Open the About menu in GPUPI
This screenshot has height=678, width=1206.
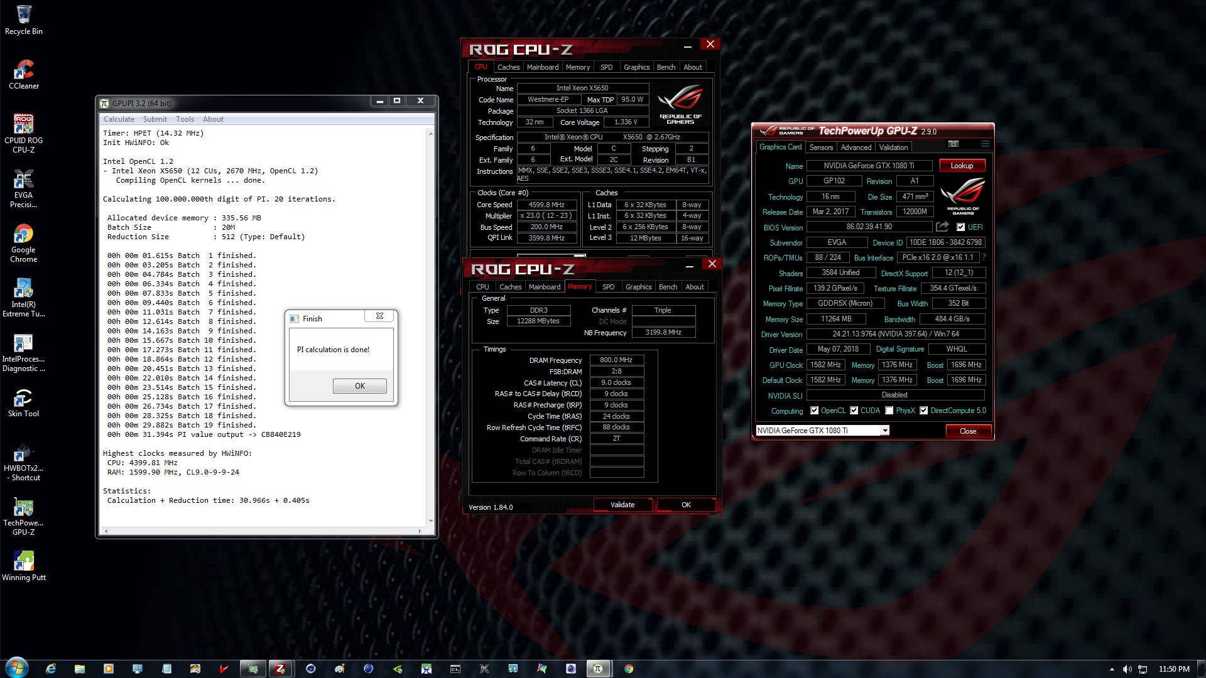click(x=213, y=119)
